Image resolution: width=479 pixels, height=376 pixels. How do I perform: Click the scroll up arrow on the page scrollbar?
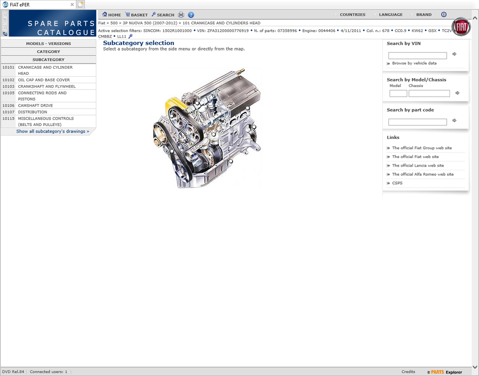475,18
